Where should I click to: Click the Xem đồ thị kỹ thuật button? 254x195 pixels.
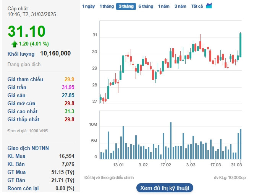pyautogui.click(x=165, y=188)
